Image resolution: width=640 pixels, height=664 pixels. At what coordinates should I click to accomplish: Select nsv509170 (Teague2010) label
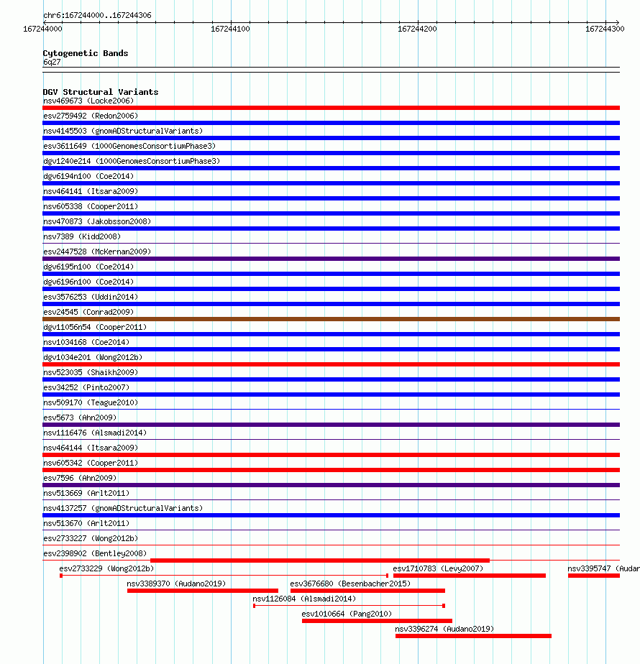91,402
